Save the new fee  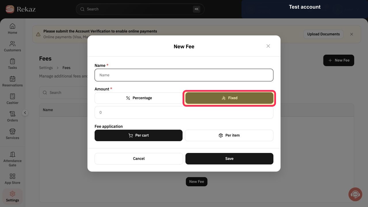(x=229, y=159)
